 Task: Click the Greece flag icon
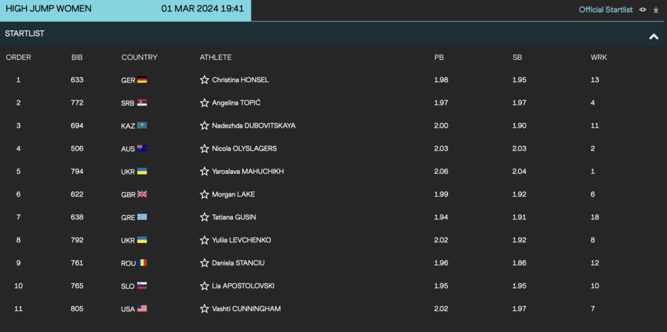click(x=142, y=217)
